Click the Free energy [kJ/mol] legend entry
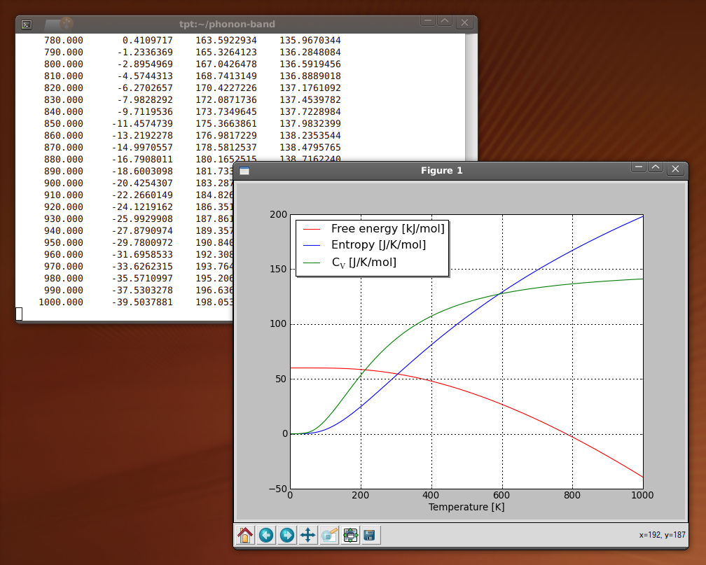The image size is (706, 565). (x=387, y=228)
